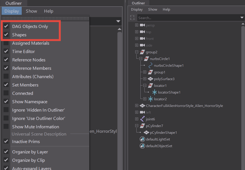245x170 pixels.
Task: Expand the joint6 node
Action: coord(137,119)
